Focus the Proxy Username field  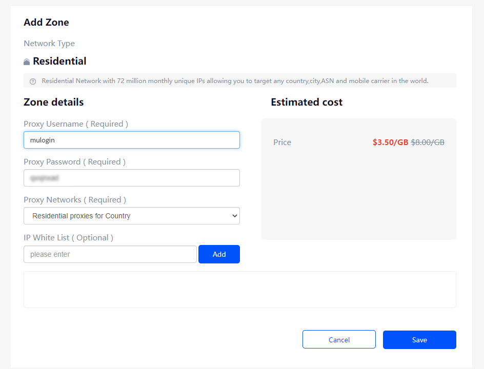click(132, 140)
